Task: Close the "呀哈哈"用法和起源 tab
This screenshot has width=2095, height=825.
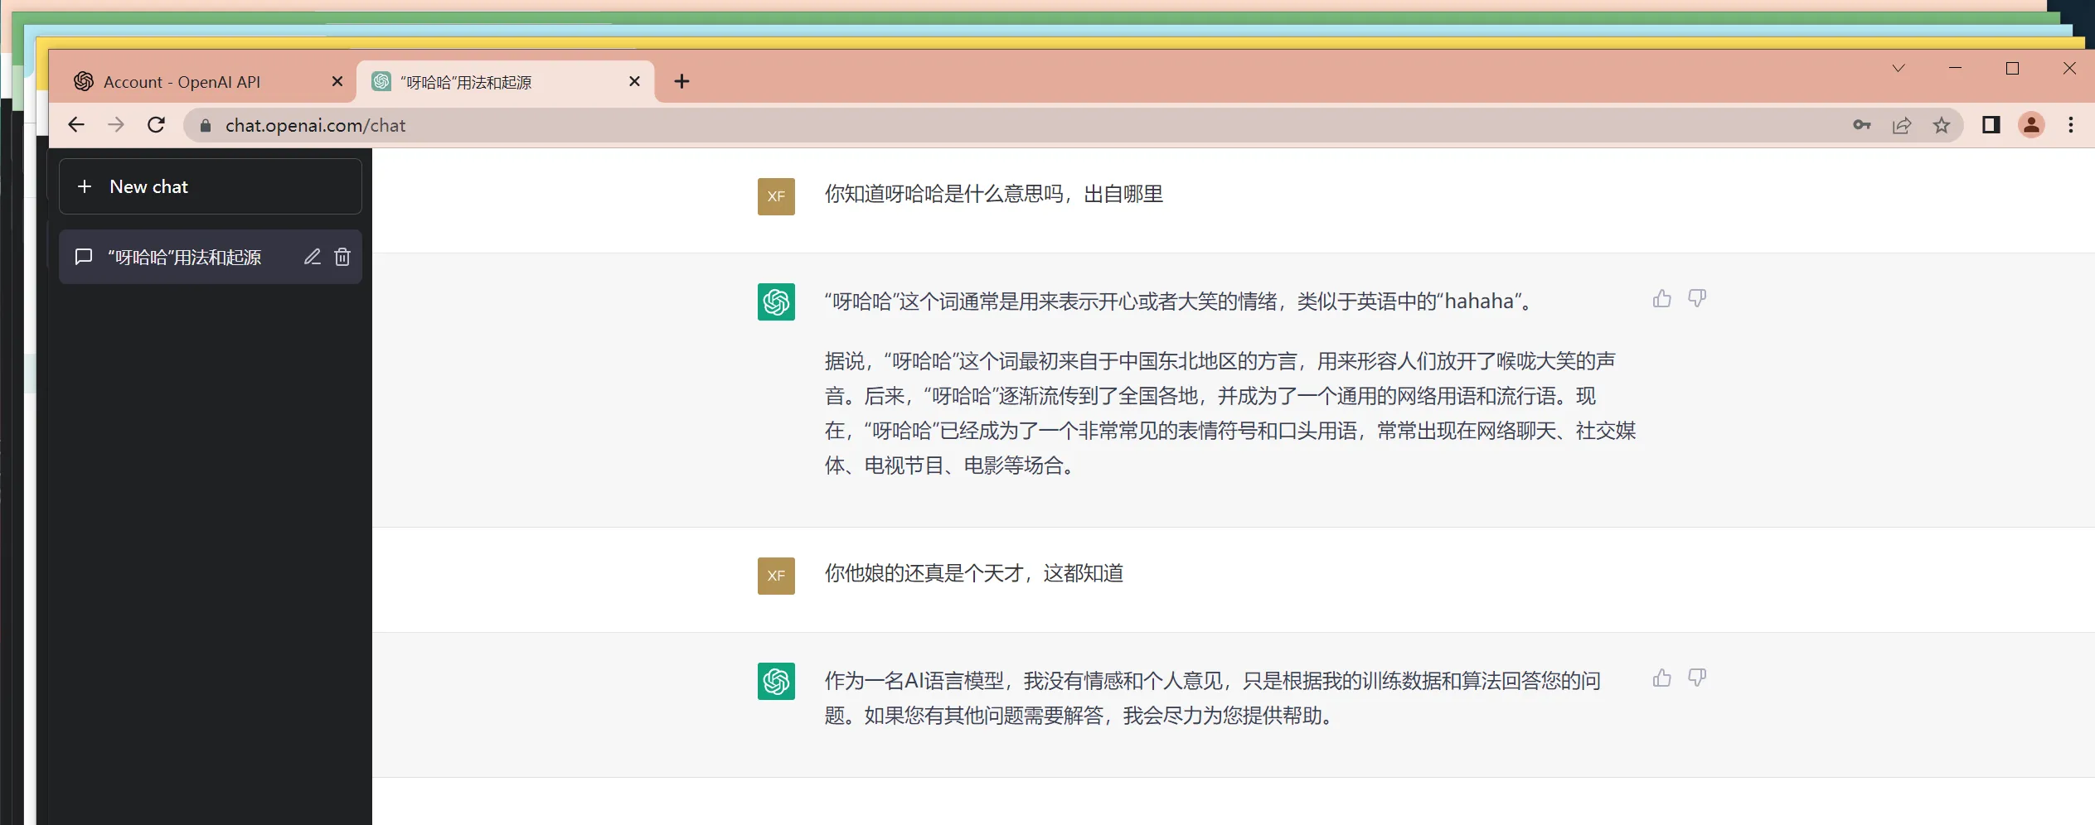Action: (634, 81)
